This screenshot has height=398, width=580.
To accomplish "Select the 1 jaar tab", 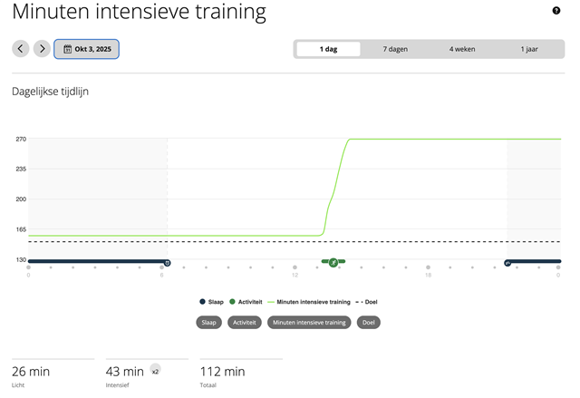I will point(529,49).
